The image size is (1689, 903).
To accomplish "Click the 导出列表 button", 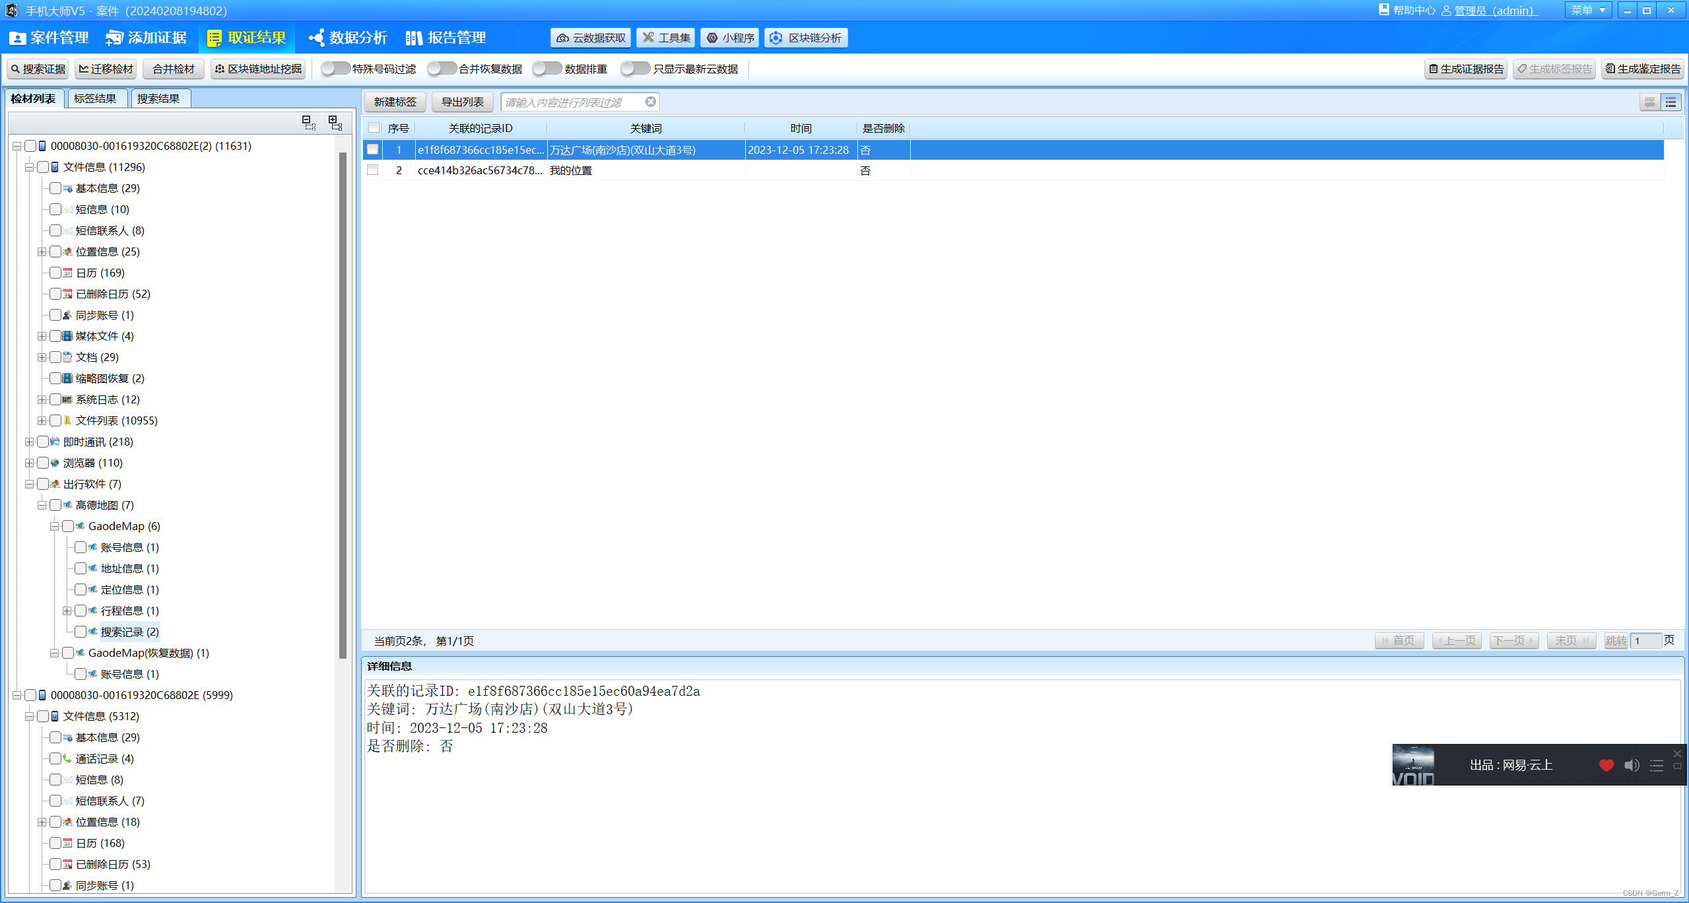I will (462, 102).
